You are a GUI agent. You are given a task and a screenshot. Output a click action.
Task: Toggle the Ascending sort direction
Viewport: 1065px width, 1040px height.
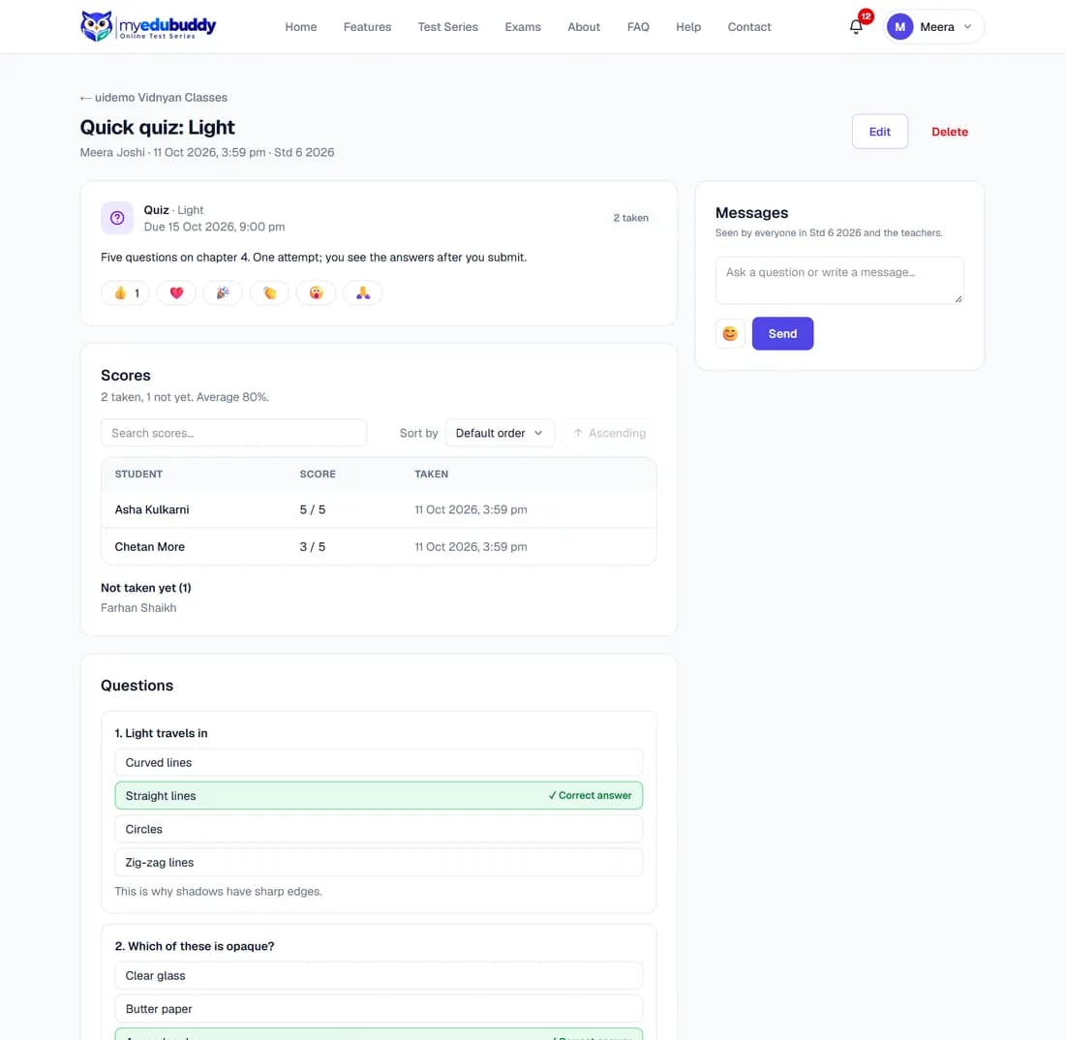[x=609, y=433]
